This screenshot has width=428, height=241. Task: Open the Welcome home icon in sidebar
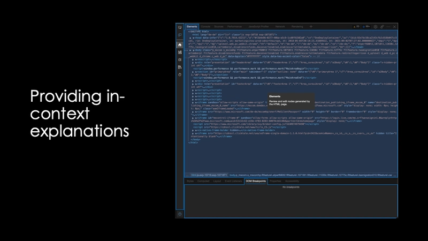click(x=180, y=45)
